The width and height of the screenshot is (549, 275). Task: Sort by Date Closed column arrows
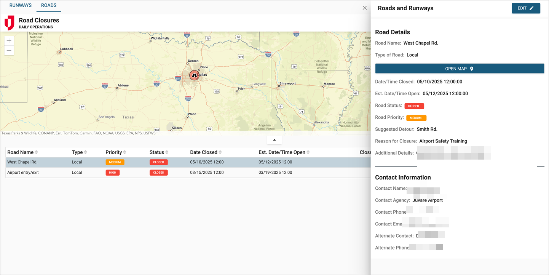pyautogui.click(x=220, y=152)
